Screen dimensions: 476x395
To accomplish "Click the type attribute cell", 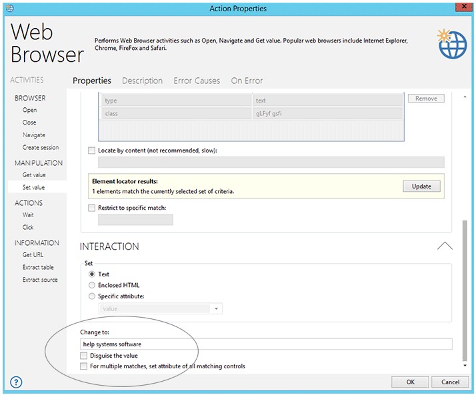I will (x=177, y=101).
